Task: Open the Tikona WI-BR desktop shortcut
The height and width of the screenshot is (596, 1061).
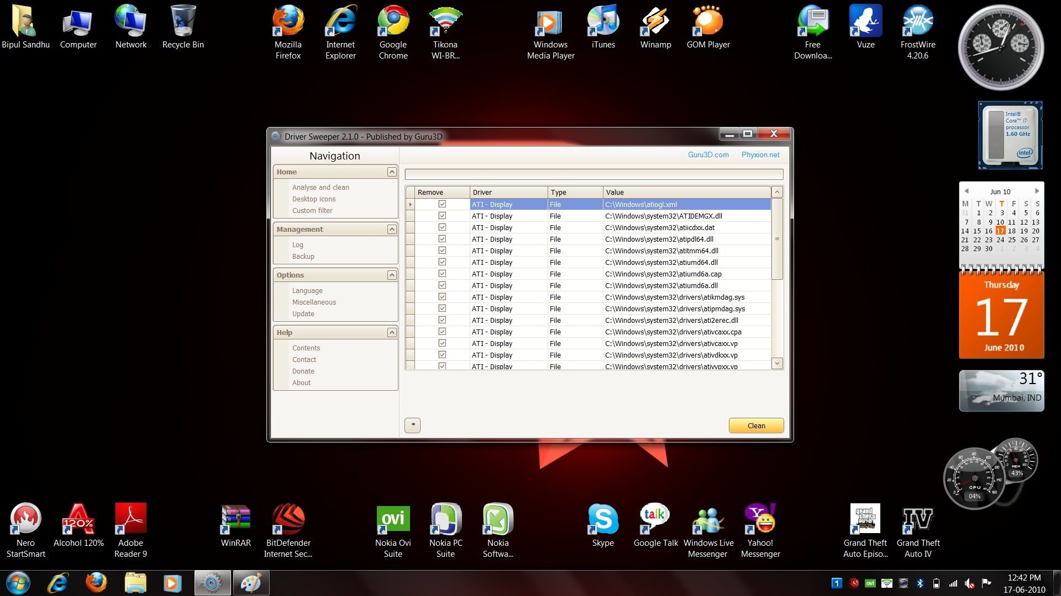Action: click(445, 32)
